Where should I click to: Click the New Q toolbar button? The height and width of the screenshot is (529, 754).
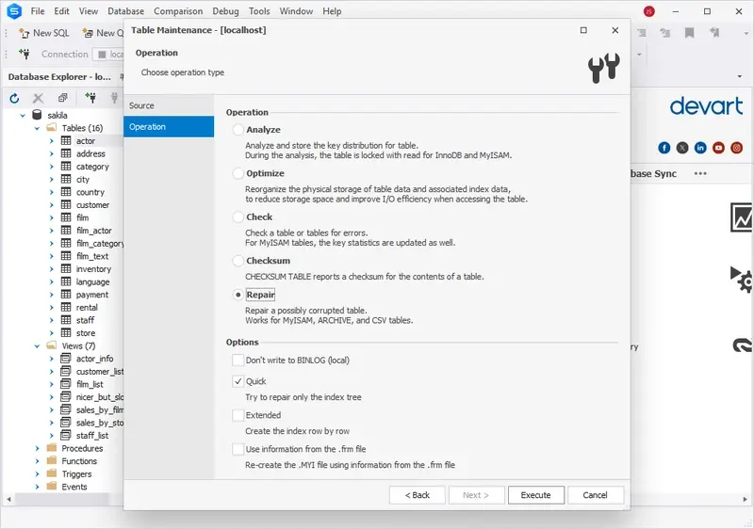click(103, 33)
